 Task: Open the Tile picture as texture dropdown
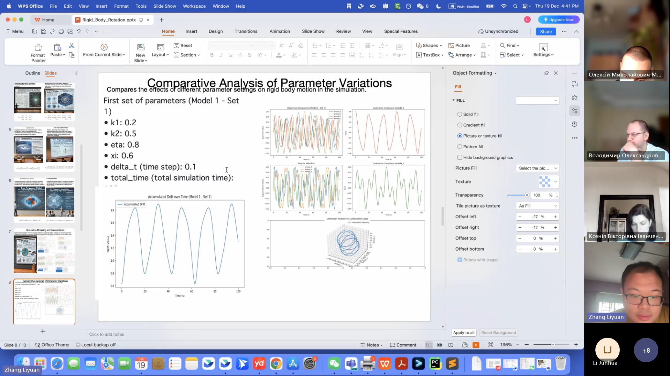(537, 206)
